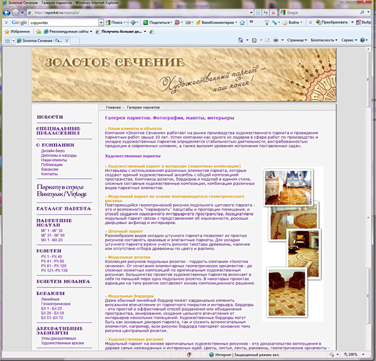376x361 pixels.
Task: Open the Quick Tabs grid icon
Action: click(x=8, y=41)
